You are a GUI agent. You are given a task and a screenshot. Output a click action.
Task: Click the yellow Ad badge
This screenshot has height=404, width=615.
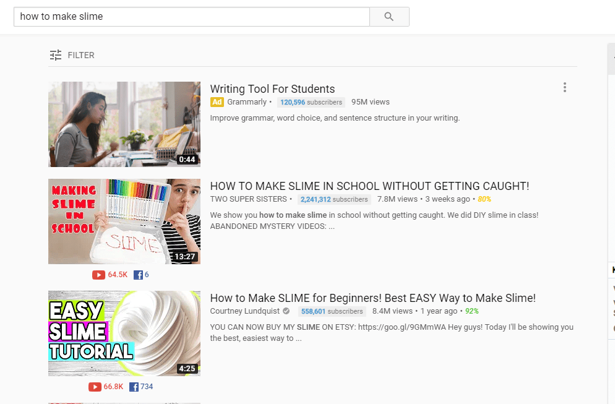(x=217, y=102)
